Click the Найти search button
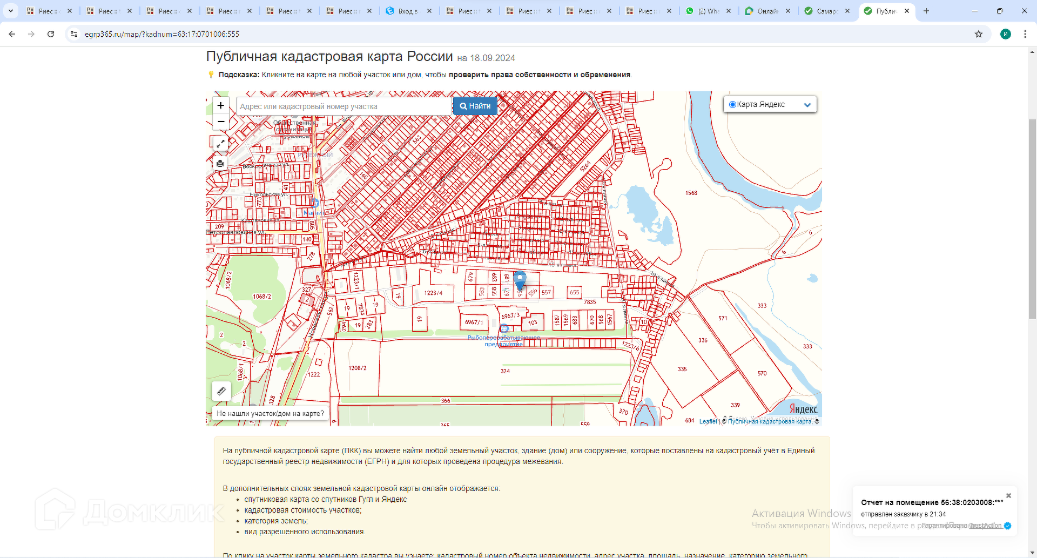1037x558 pixels. [475, 106]
